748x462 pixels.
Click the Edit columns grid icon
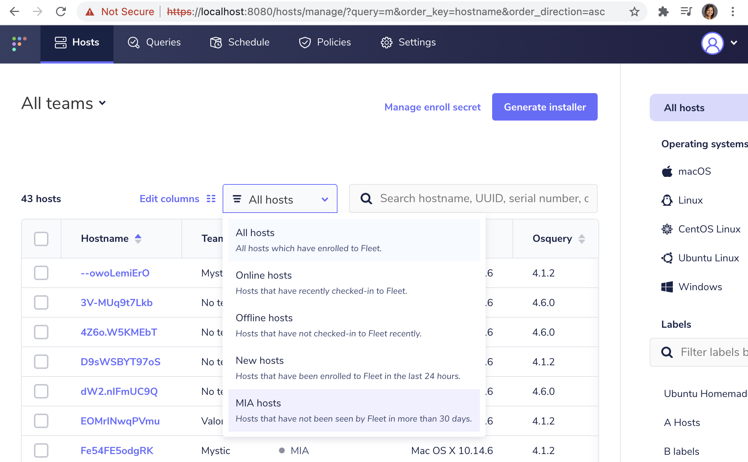[x=211, y=199]
